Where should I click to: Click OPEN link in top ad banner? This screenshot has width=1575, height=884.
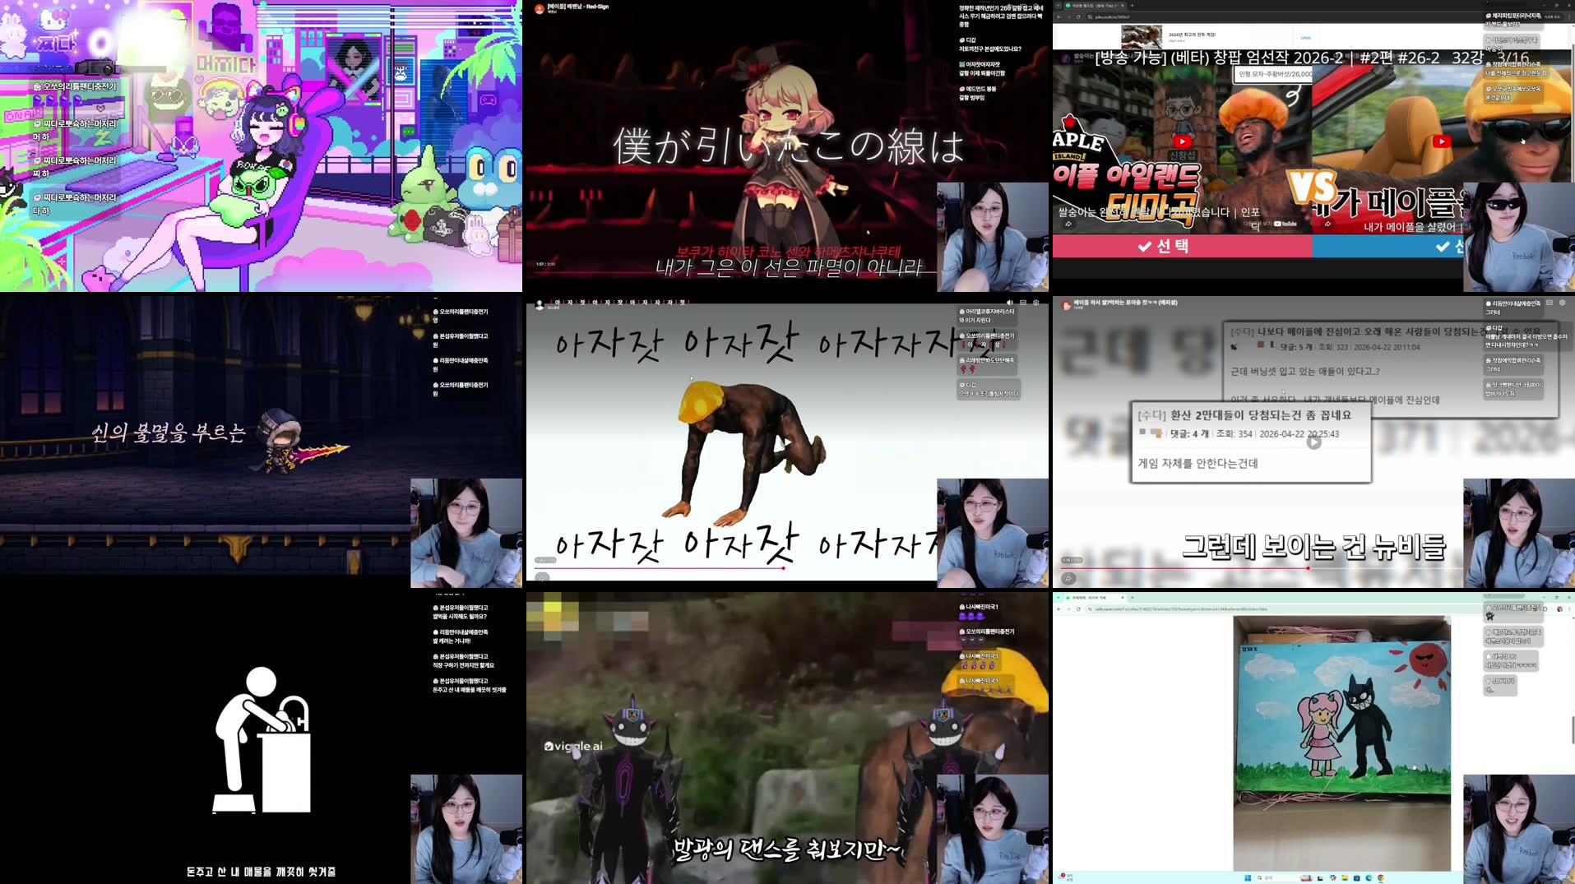pyautogui.click(x=1306, y=38)
